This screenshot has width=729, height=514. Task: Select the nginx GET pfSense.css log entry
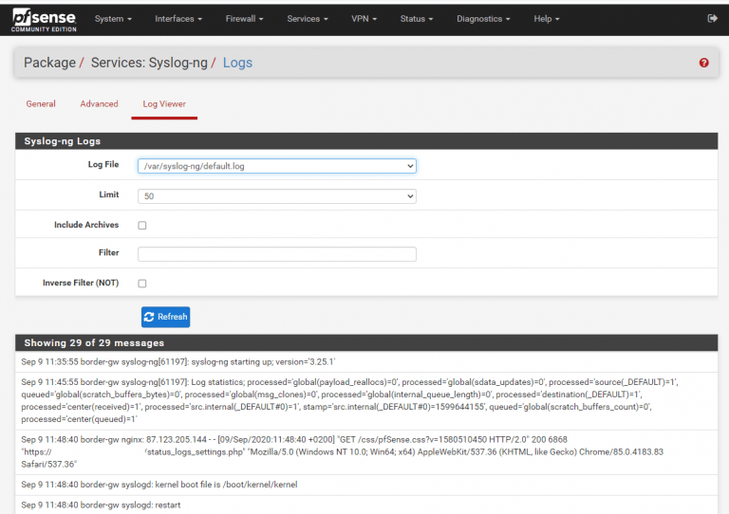tap(366, 451)
